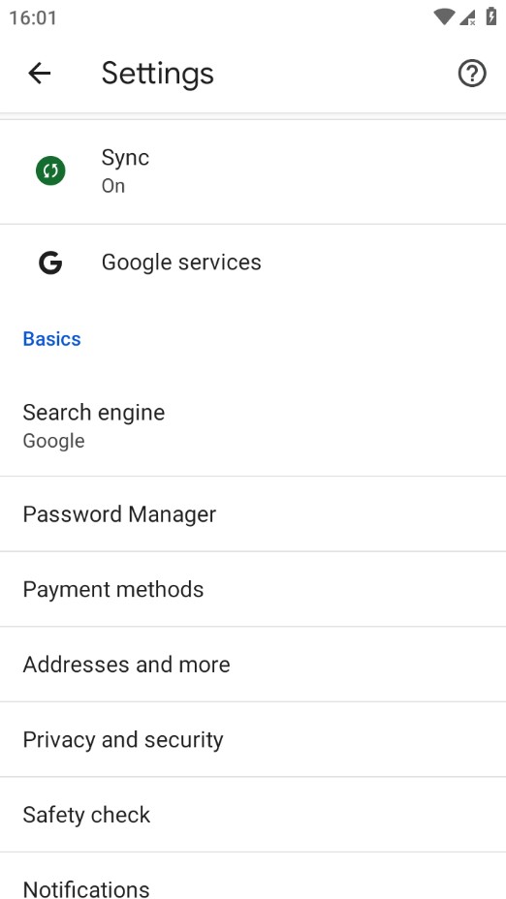
Task: Open Search engine setting
Action: point(253,425)
